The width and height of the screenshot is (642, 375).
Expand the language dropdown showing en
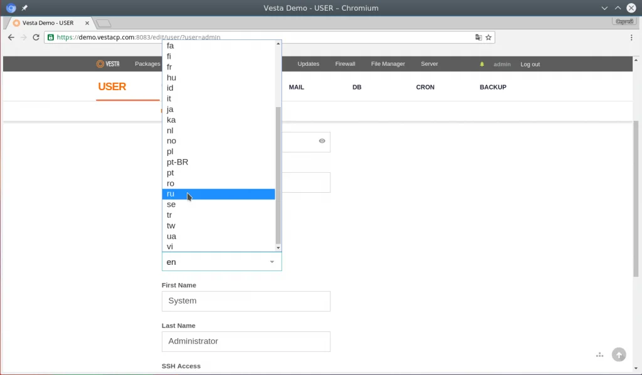point(221,262)
